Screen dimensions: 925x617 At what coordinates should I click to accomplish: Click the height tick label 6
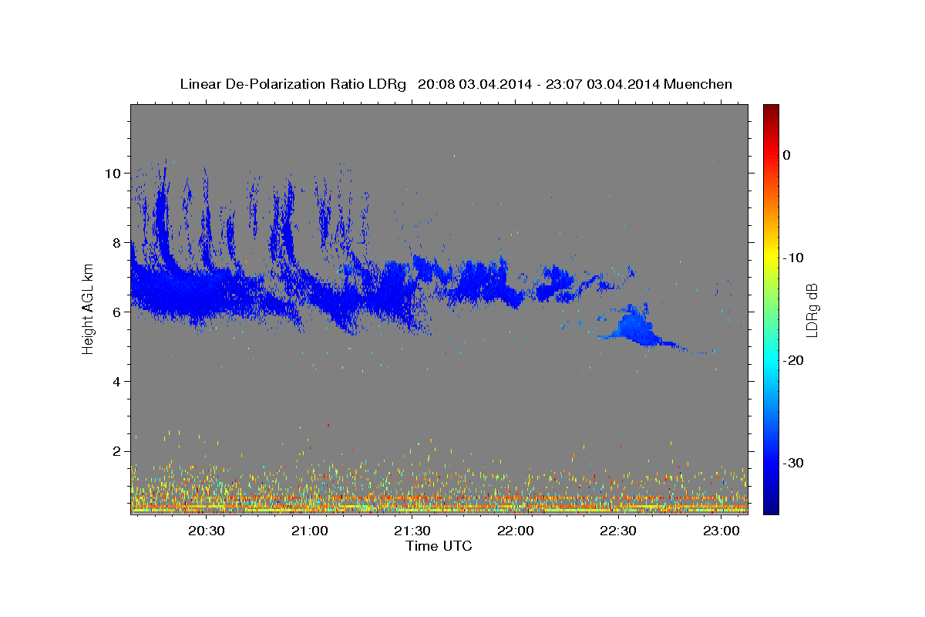(x=116, y=312)
